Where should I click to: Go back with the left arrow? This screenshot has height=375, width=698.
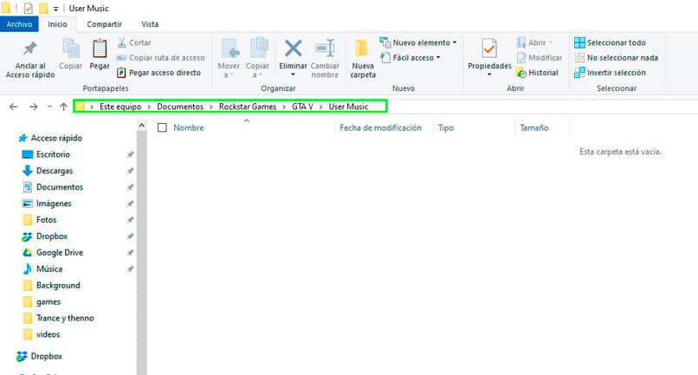13,107
